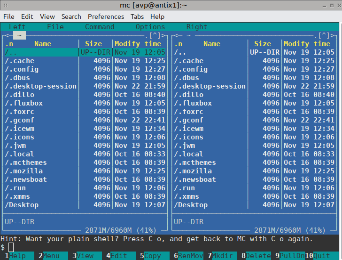Click the 8 Delete function key

pyautogui.click(x=256, y=256)
